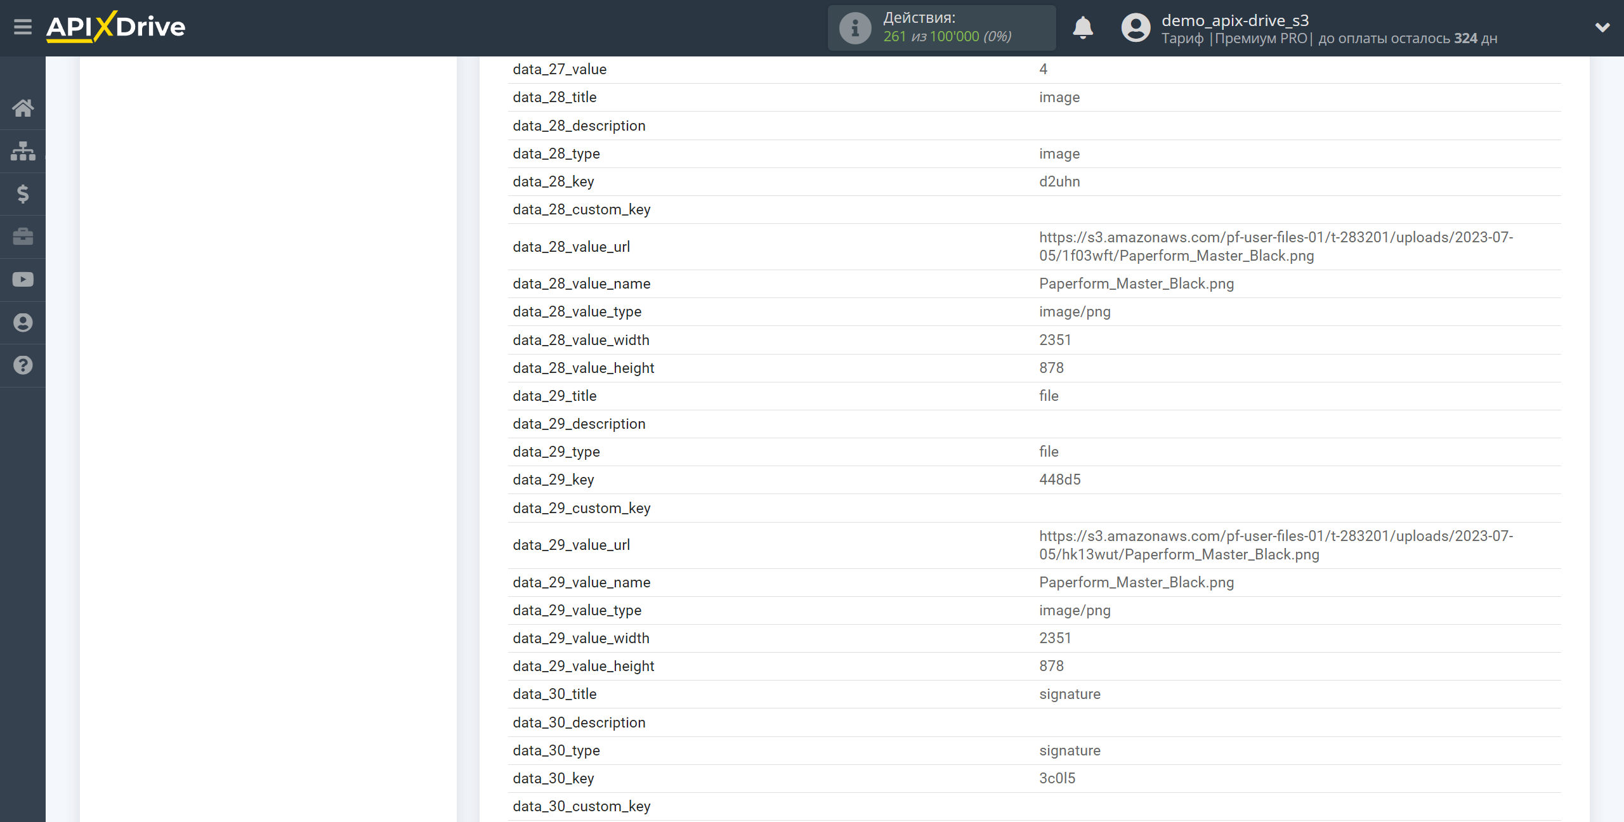Image resolution: width=1624 pixels, height=822 pixels.
Task: Click the data_29_description row label
Action: coord(579,424)
